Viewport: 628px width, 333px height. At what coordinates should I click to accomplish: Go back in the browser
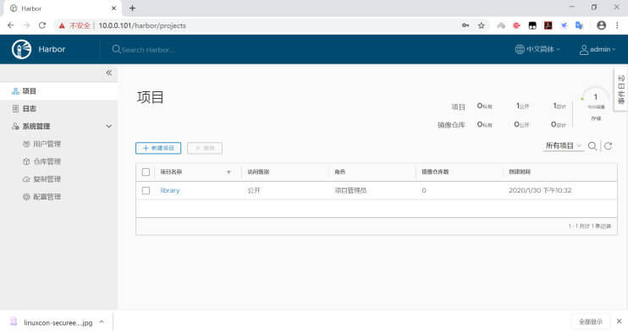(11, 25)
